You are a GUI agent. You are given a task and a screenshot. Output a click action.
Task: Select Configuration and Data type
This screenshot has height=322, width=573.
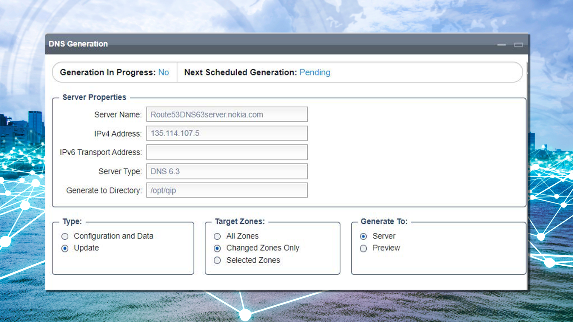tap(65, 236)
